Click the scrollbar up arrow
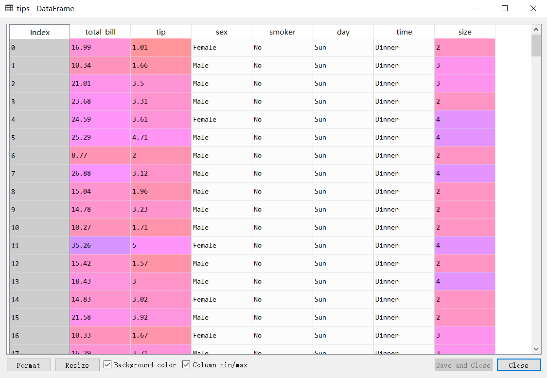This screenshot has width=547, height=378. click(x=536, y=30)
